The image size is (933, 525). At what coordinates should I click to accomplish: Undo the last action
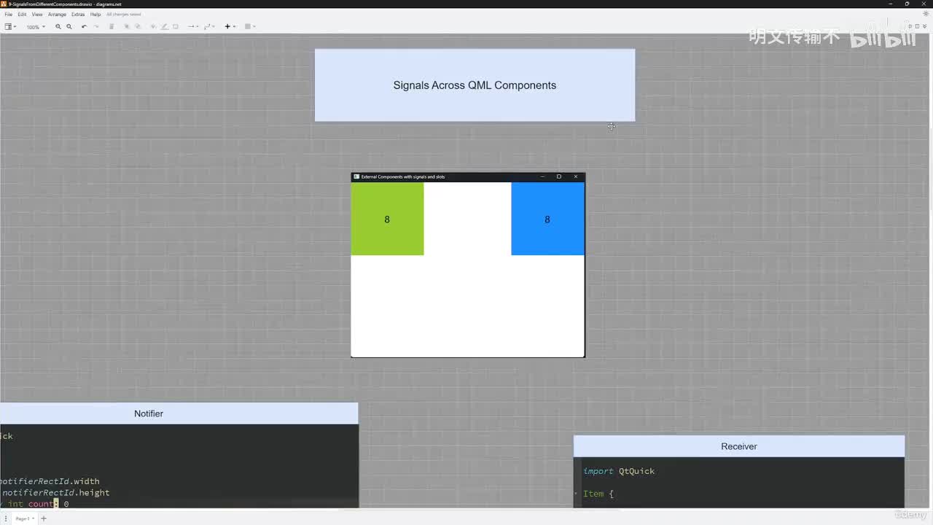(84, 27)
